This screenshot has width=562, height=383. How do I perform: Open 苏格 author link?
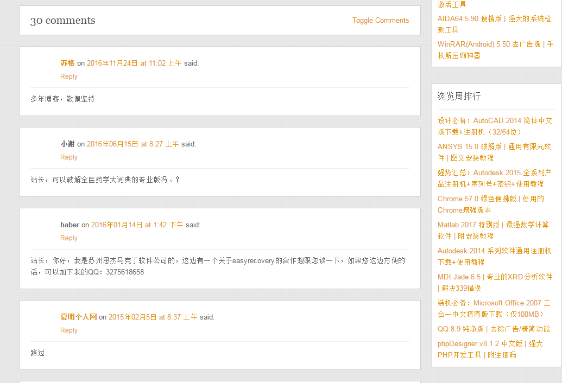(x=67, y=63)
